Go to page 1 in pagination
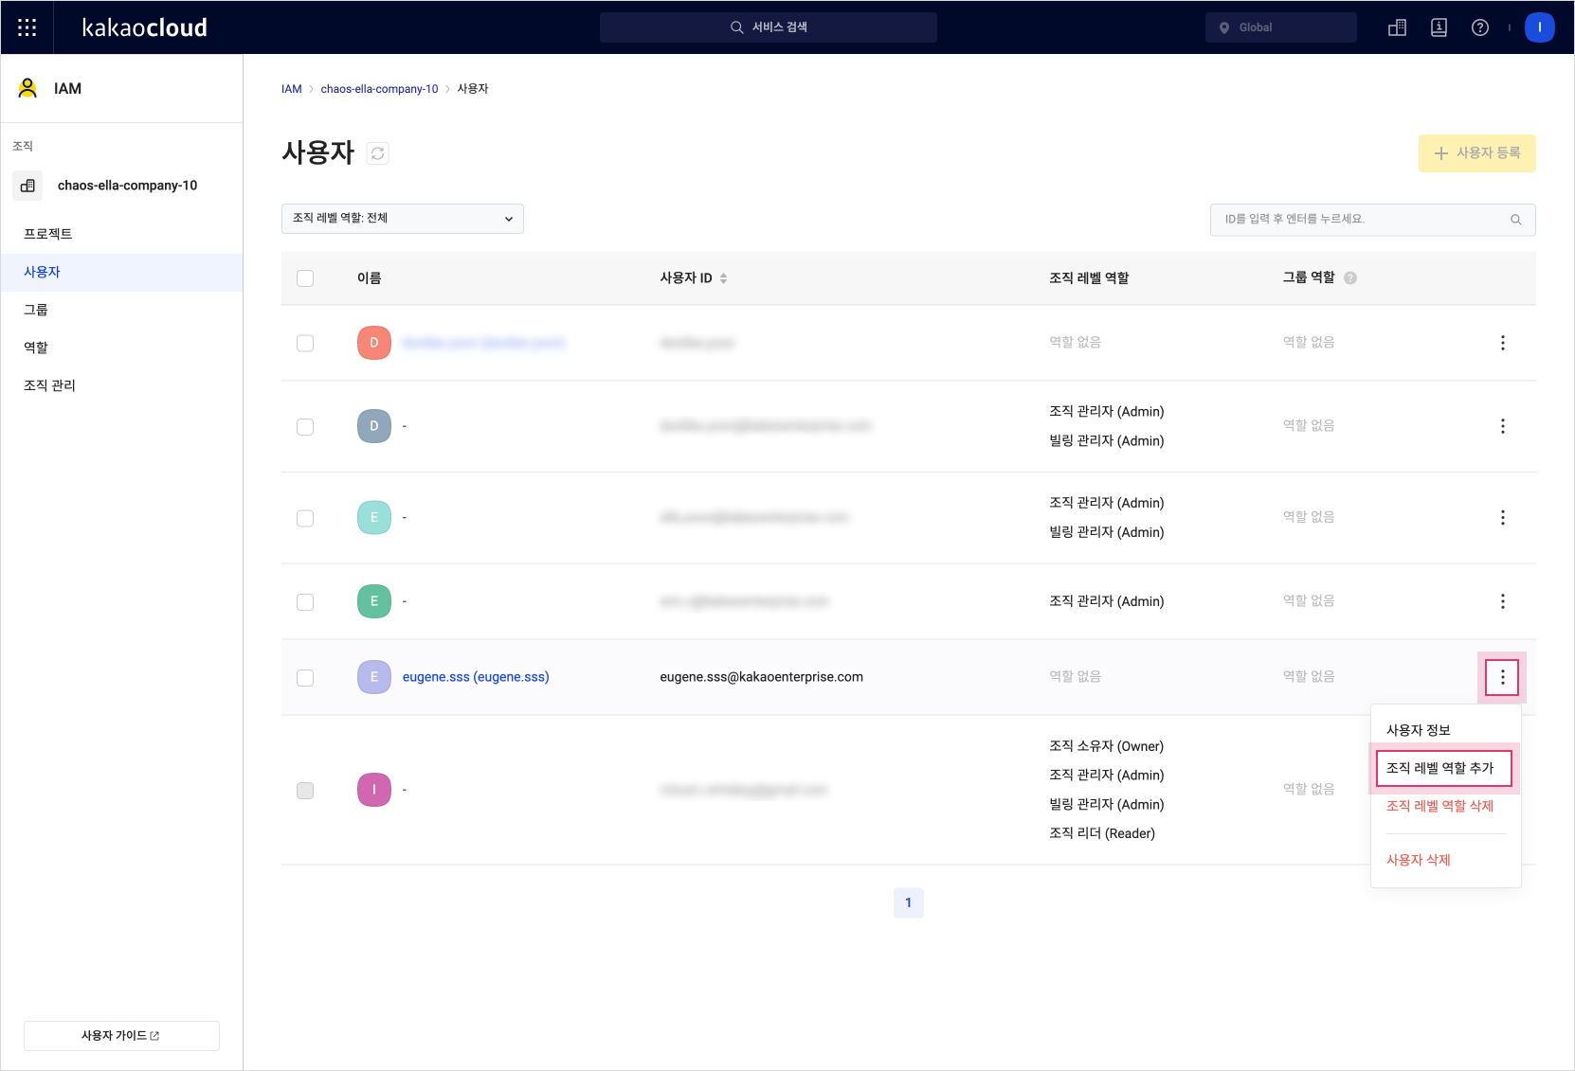The height and width of the screenshot is (1071, 1575). tap(909, 902)
